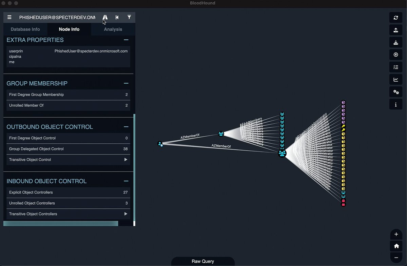This screenshot has height=266, width=407.
Task: Switch to Analysis tab
Action: 113,29
